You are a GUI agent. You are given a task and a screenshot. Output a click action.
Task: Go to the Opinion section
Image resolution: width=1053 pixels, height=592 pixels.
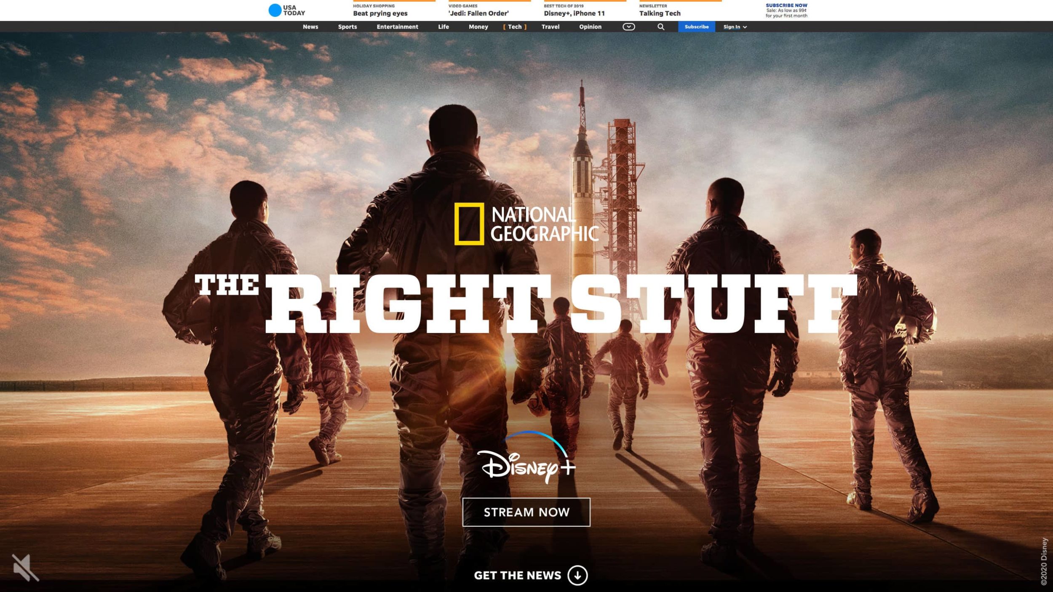(590, 27)
